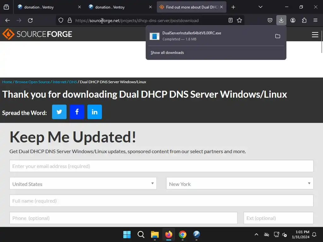The height and width of the screenshot is (242, 323).
Task: Open the extensions puzzle icon
Action: (x=304, y=20)
